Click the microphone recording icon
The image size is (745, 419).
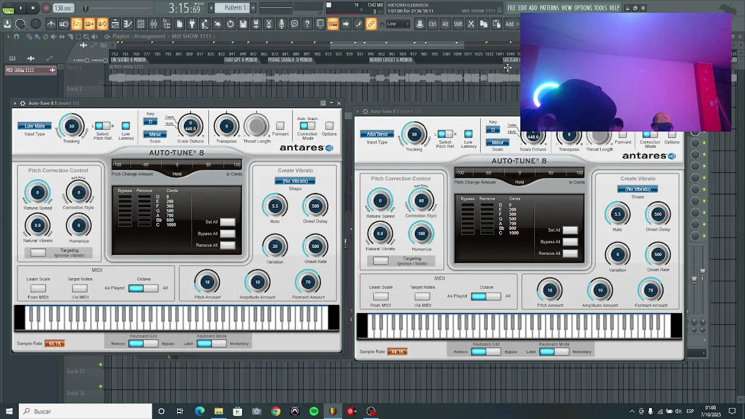coord(282,24)
